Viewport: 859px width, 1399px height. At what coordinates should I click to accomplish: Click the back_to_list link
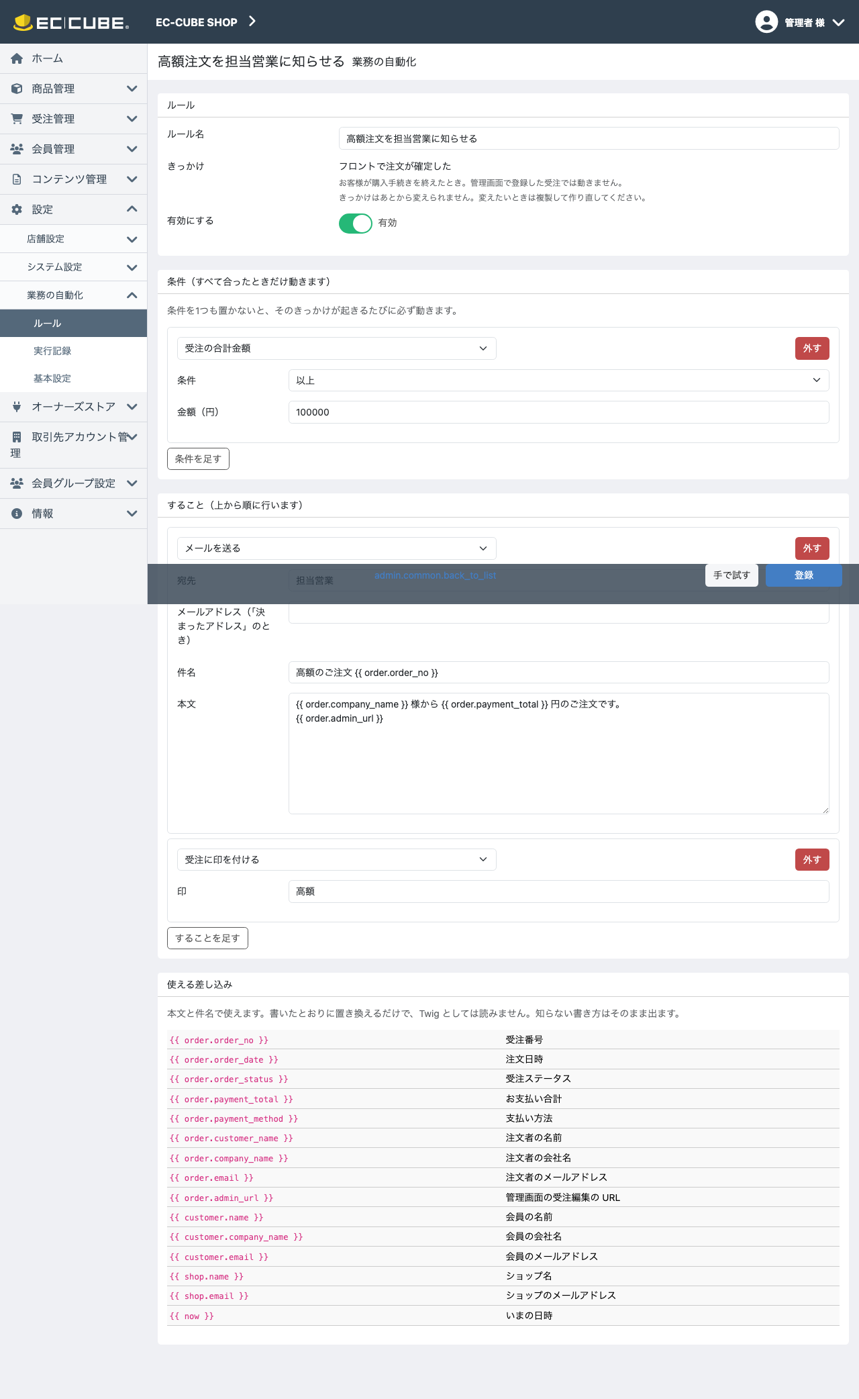436,575
